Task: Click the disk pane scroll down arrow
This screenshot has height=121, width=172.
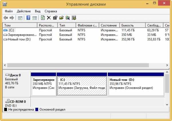Action: tap(167, 104)
